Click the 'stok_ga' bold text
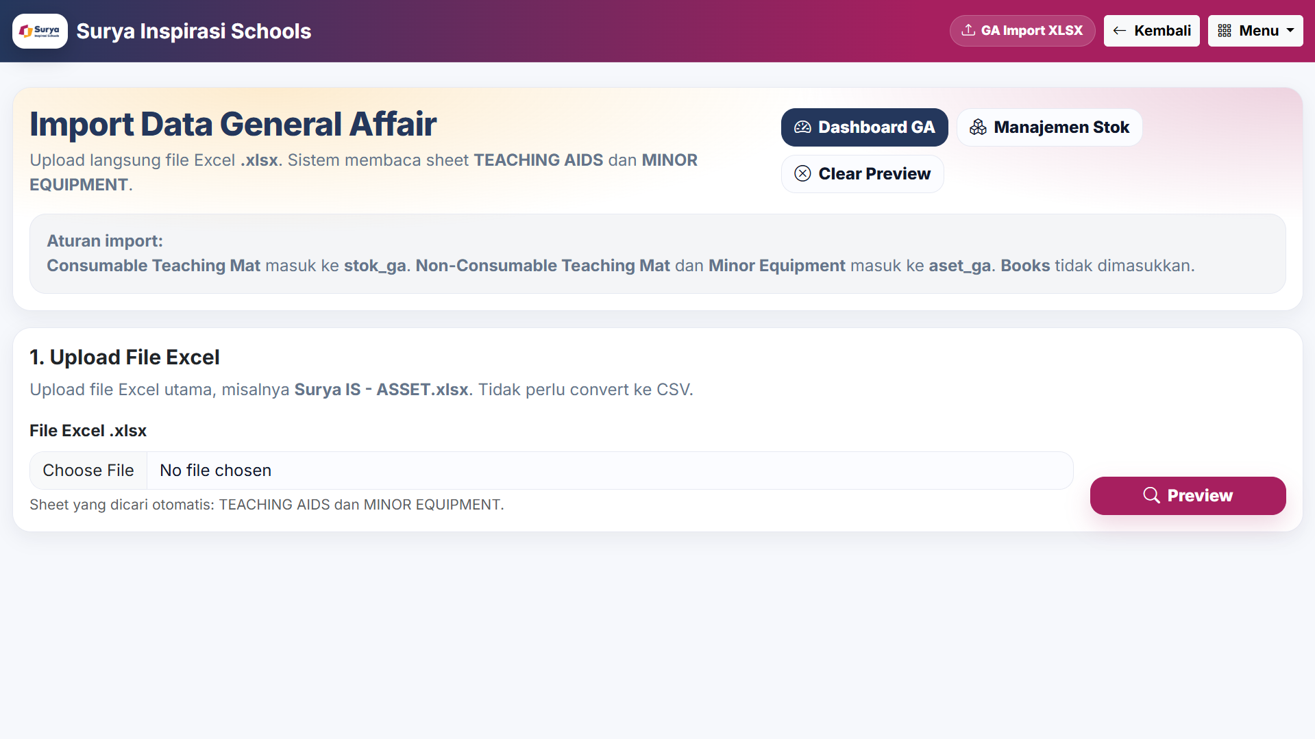Viewport: 1315px width, 739px height. point(375,266)
